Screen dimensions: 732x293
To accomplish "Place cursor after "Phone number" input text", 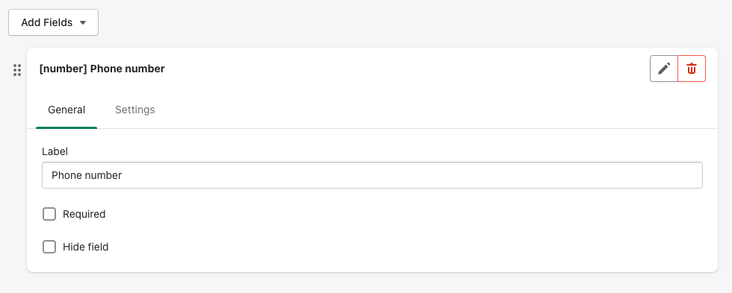I will (123, 175).
